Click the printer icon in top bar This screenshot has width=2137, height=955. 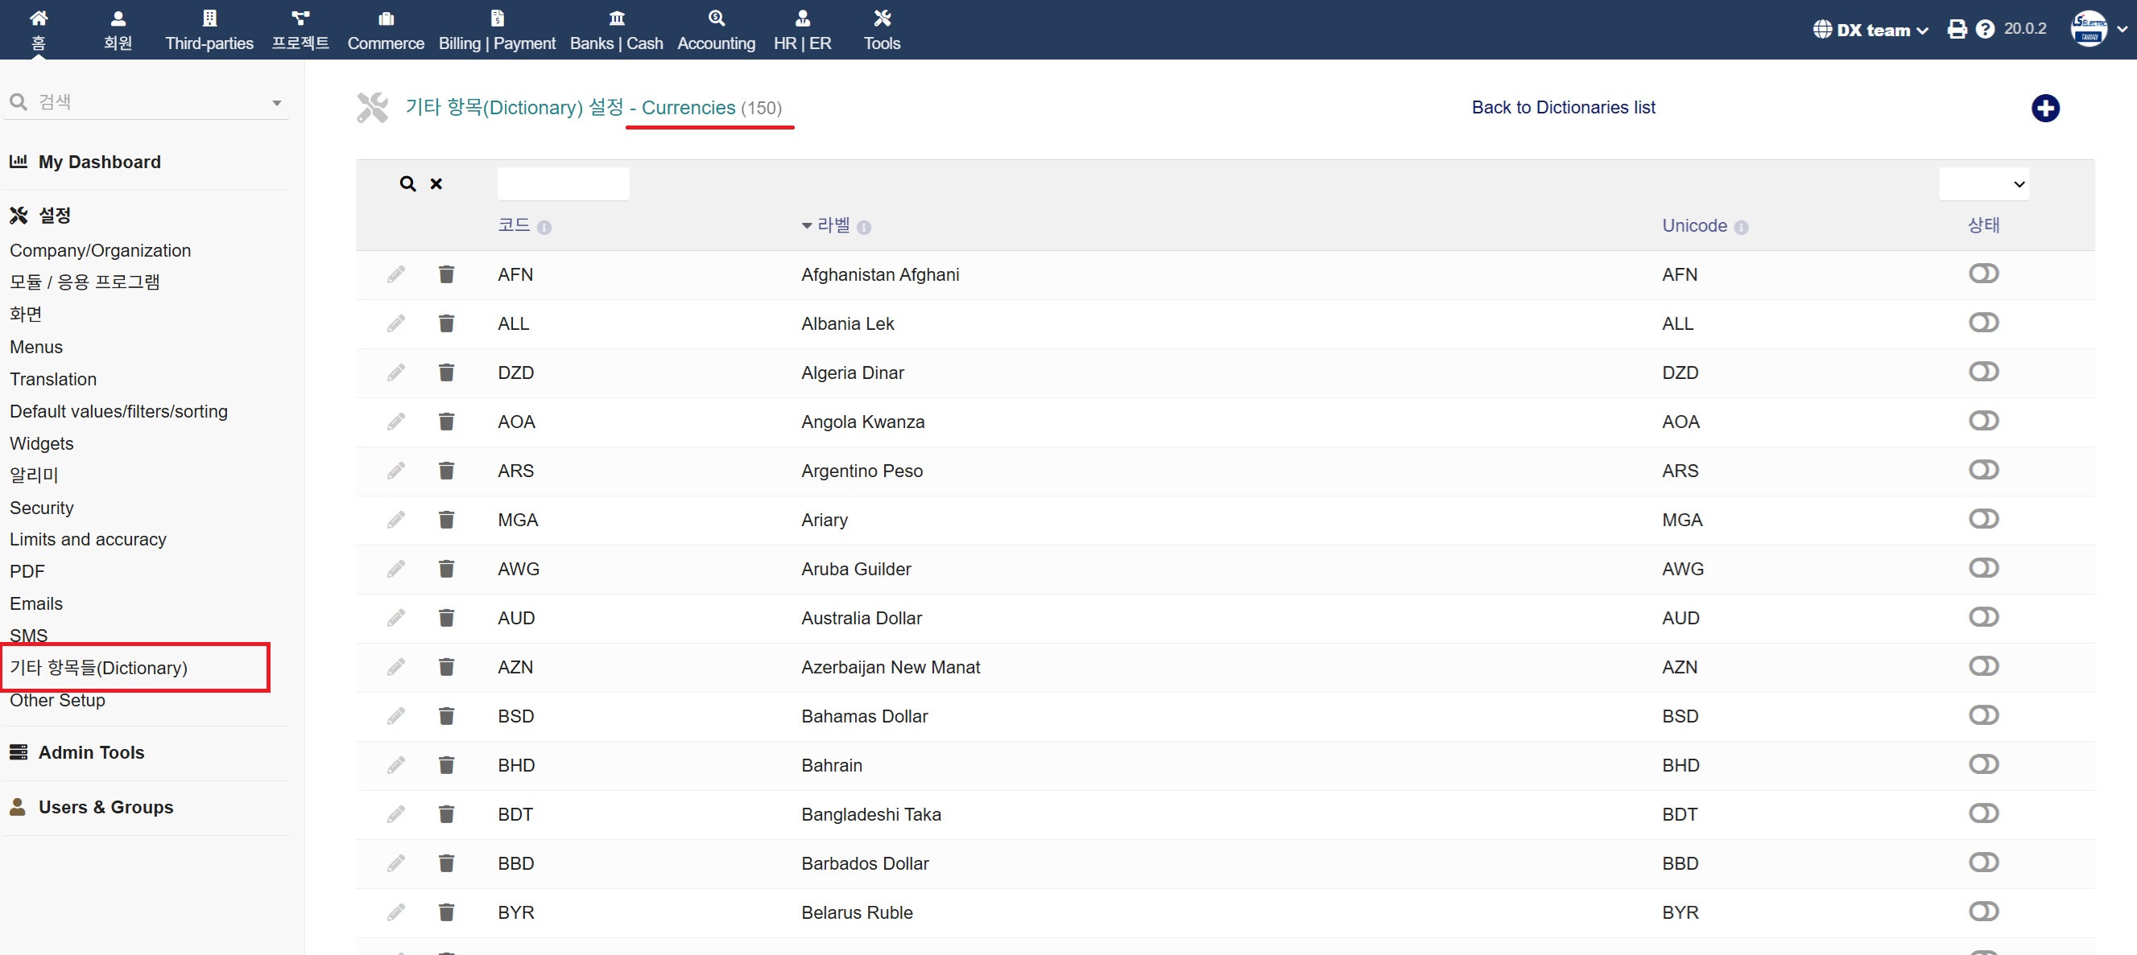pyautogui.click(x=1956, y=30)
